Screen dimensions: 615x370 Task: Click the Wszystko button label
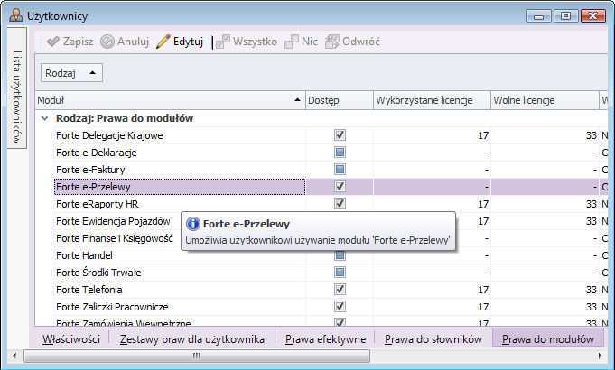(255, 42)
